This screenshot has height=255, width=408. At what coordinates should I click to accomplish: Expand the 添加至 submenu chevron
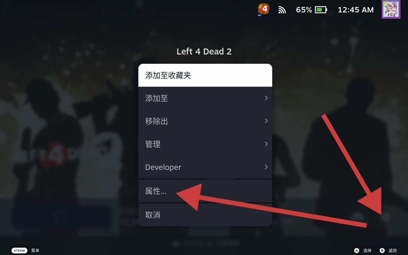(266, 98)
